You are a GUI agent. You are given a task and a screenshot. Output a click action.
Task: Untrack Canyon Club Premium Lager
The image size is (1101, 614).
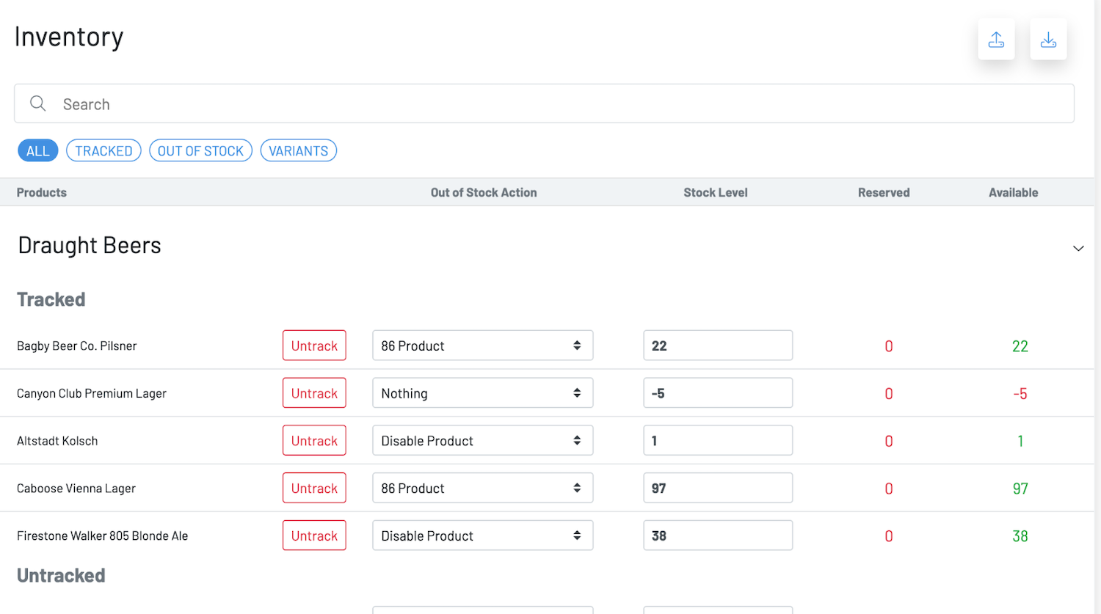coord(314,393)
